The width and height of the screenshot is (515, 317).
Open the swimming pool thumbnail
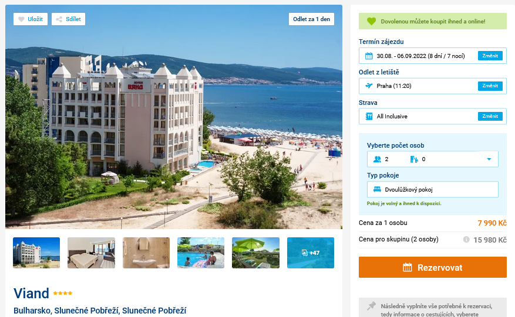[x=201, y=253]
